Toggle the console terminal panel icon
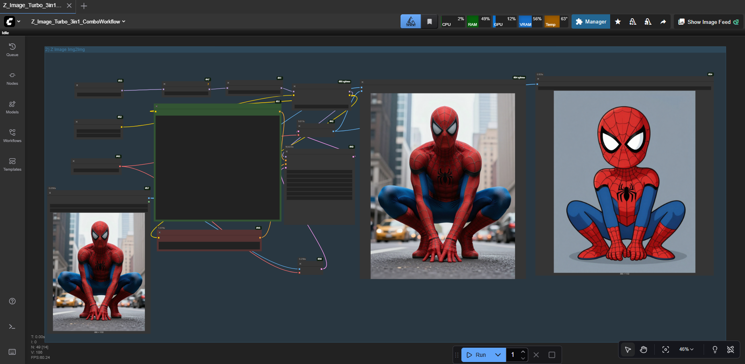The height and width of the screenshot is (364, 745). tap(12, 327)
